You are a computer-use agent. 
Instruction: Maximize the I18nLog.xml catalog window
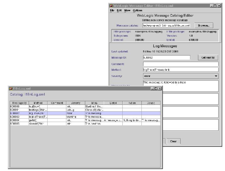156,88
